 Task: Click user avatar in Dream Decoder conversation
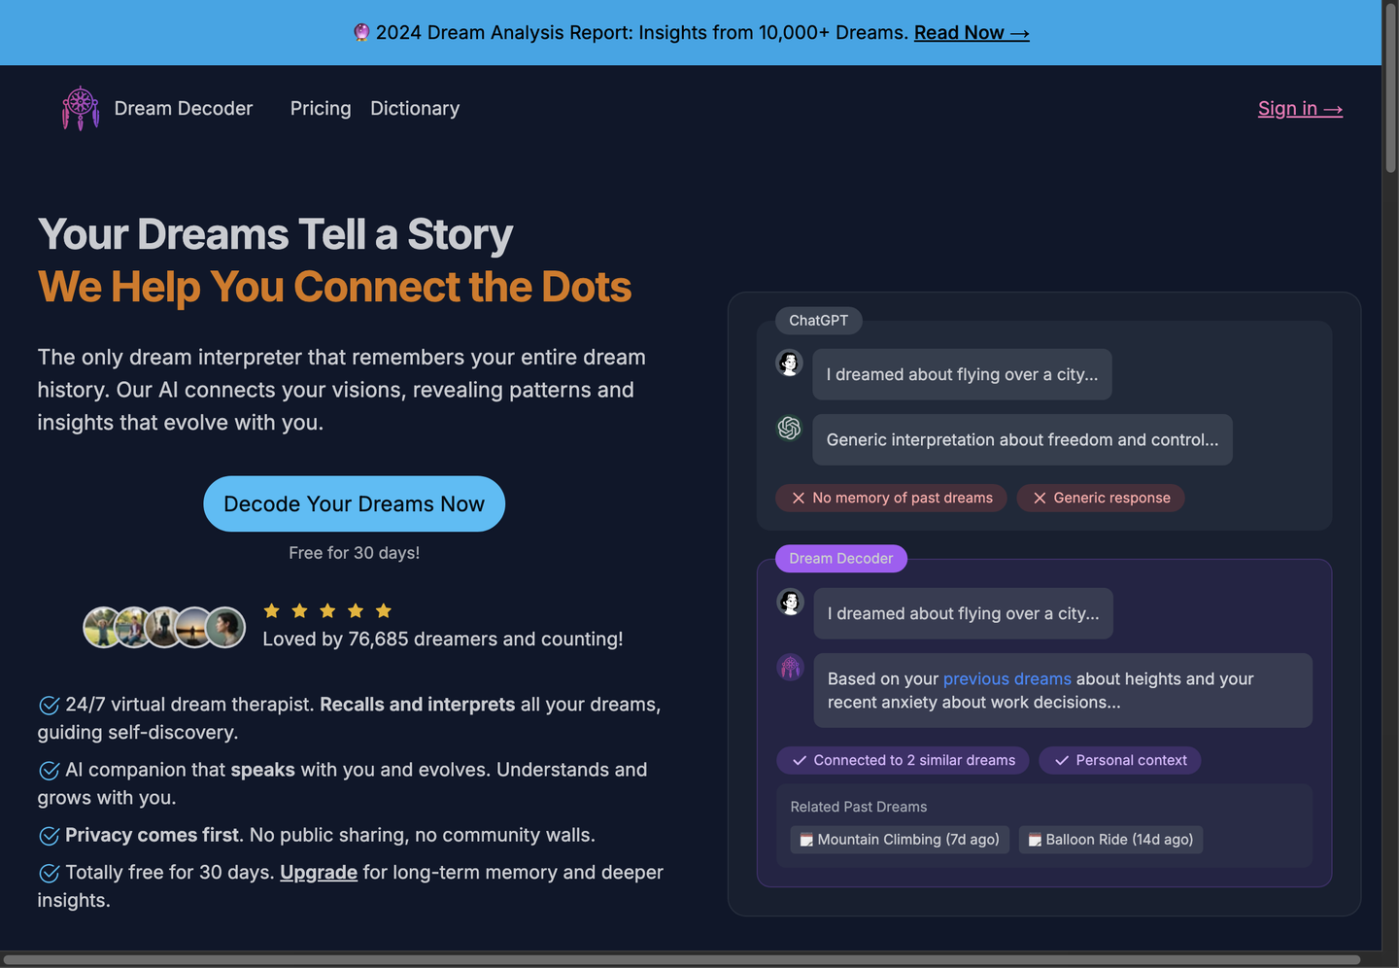point(790,603)
